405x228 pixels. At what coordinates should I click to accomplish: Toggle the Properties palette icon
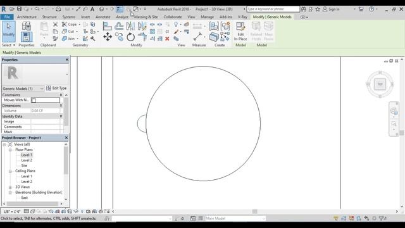[27, 37]
